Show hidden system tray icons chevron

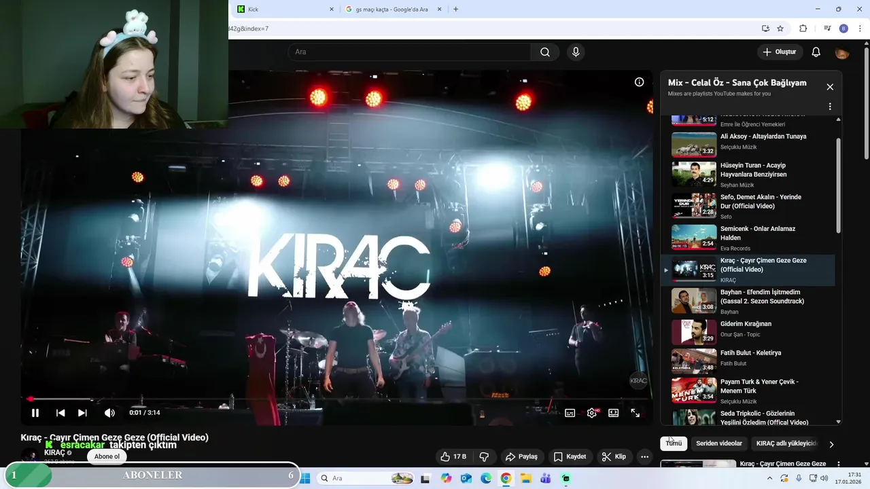(770, 478)
